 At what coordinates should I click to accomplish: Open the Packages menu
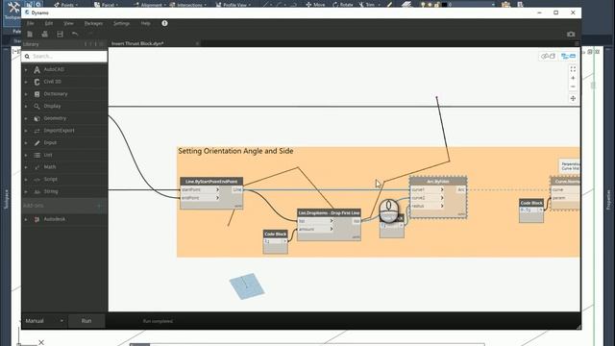click(93, 23)
